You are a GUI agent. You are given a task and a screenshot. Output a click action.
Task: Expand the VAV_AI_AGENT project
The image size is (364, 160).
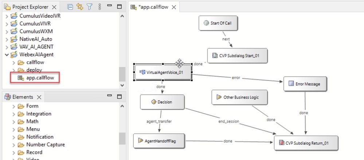pos(7,47)
